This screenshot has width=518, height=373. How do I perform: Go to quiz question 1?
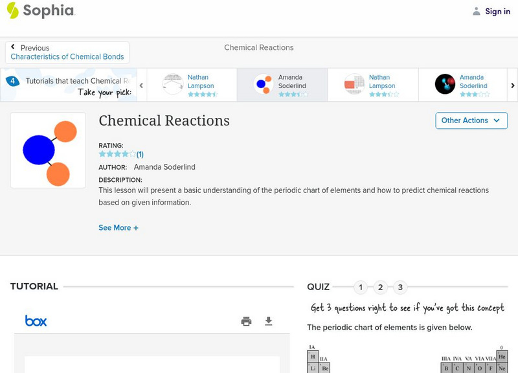point(361,287)
